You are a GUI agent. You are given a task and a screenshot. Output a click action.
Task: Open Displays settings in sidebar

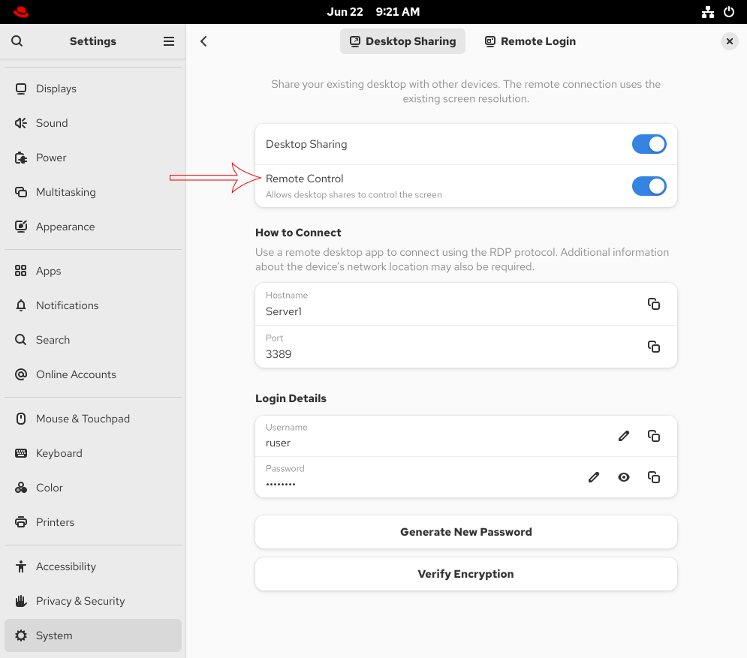93,89
